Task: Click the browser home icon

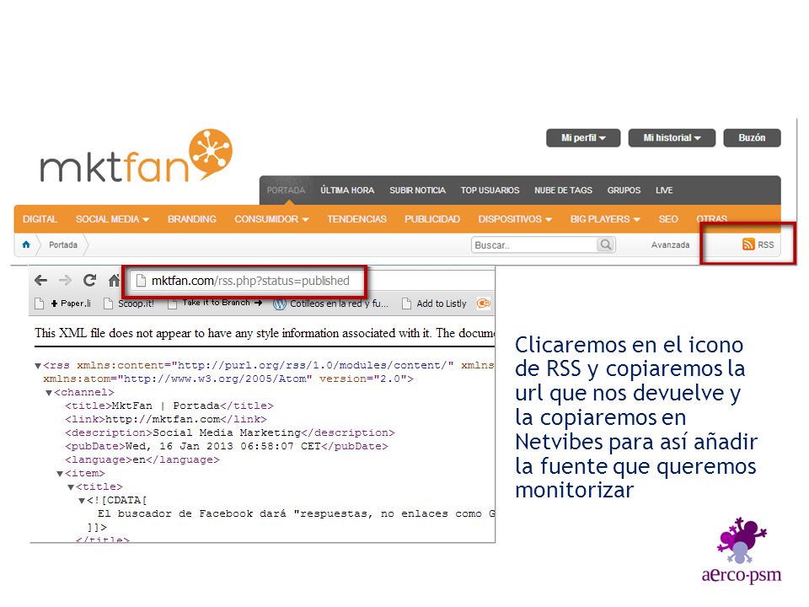Action: point(114,280)
